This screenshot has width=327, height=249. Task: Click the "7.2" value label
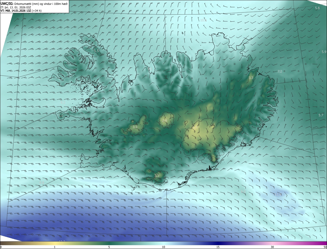(280, 72)
